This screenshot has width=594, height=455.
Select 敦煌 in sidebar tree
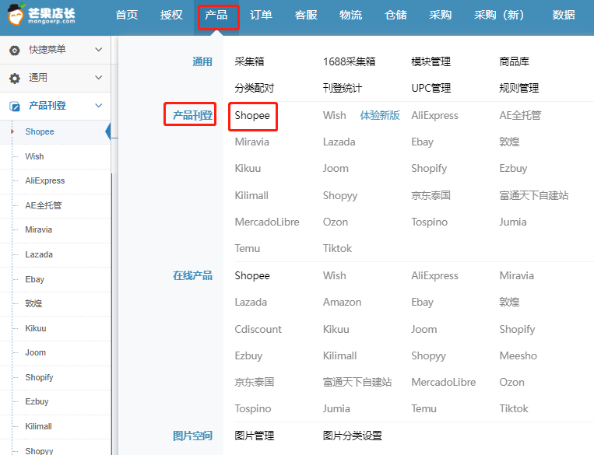coord(33,303)
